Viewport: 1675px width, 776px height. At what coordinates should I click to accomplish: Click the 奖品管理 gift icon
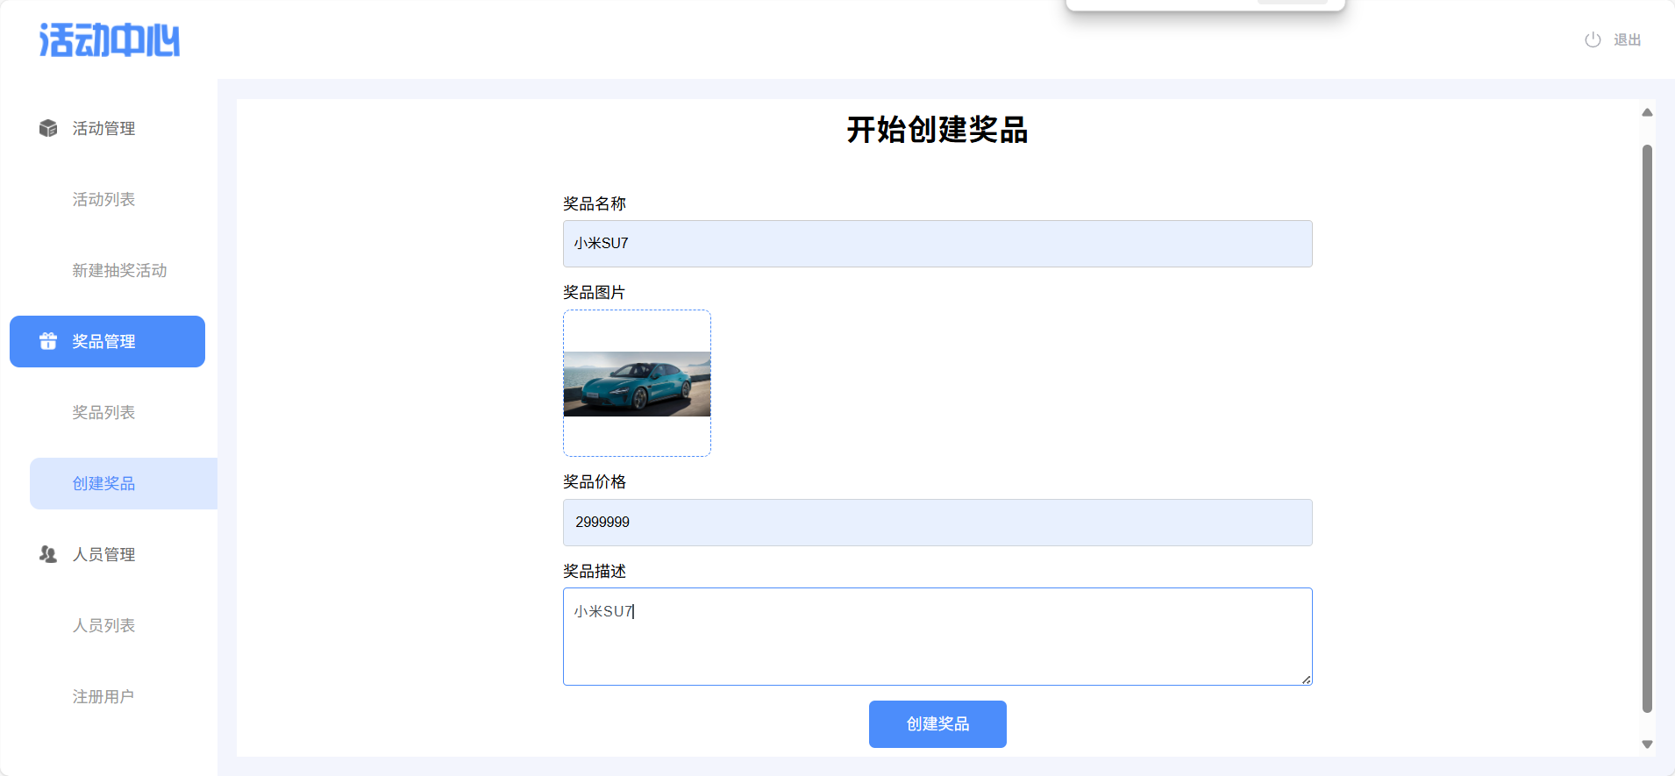click(48, 341)
